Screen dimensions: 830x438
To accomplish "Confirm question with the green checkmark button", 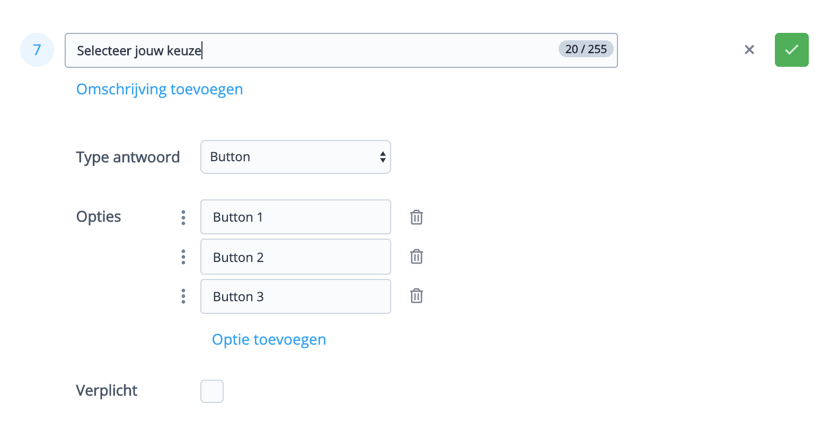I will click(x=791, y=50).
